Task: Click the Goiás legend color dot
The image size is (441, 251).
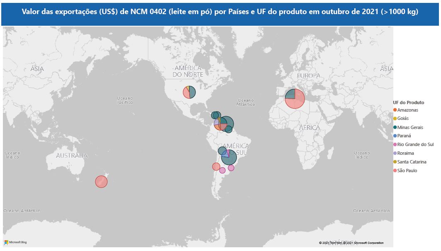Action: pos(395,119)
